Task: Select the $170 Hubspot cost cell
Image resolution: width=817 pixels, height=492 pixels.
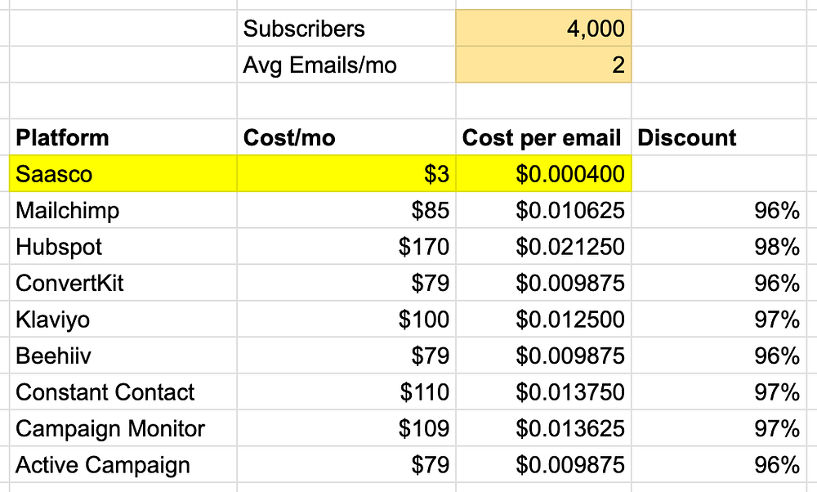Action: 346,247
